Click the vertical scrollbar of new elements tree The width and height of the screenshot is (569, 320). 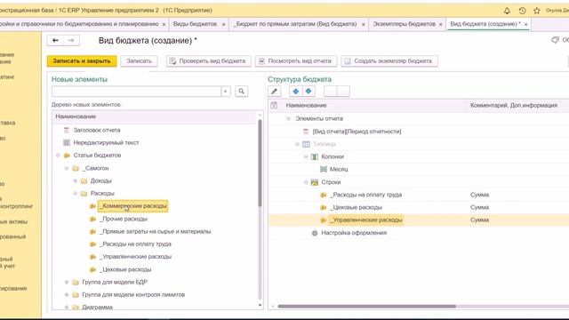pyautogui.click(x=260, y=164)
